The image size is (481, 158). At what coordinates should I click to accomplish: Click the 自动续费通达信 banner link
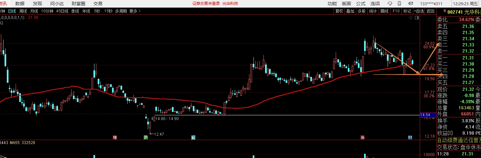pyautogui.click(x=459, y=140)
